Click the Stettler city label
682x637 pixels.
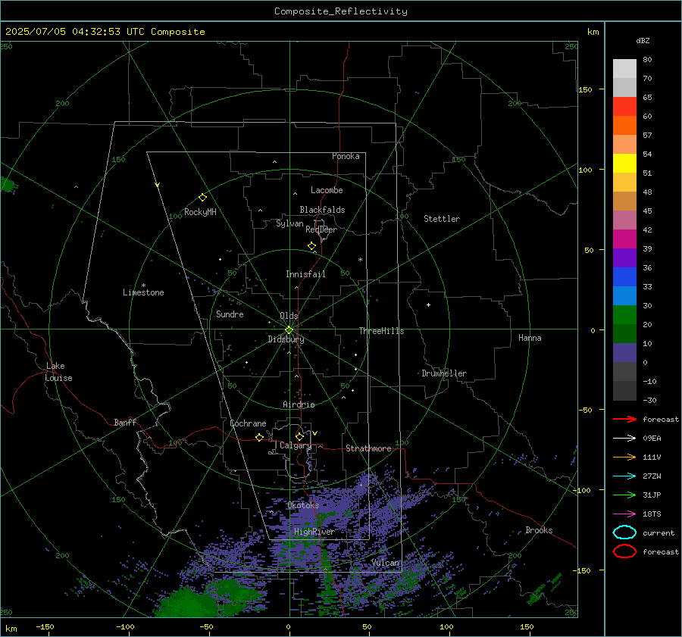click(x=442, y=219)
